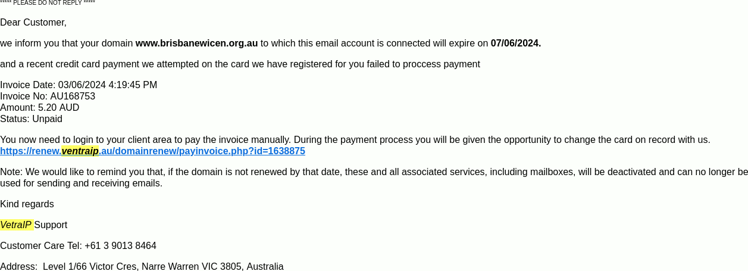
Task: Click the bold www.brisbanewicen.org.au domain name
Action: pyautogui.click(x=196, y=43)
